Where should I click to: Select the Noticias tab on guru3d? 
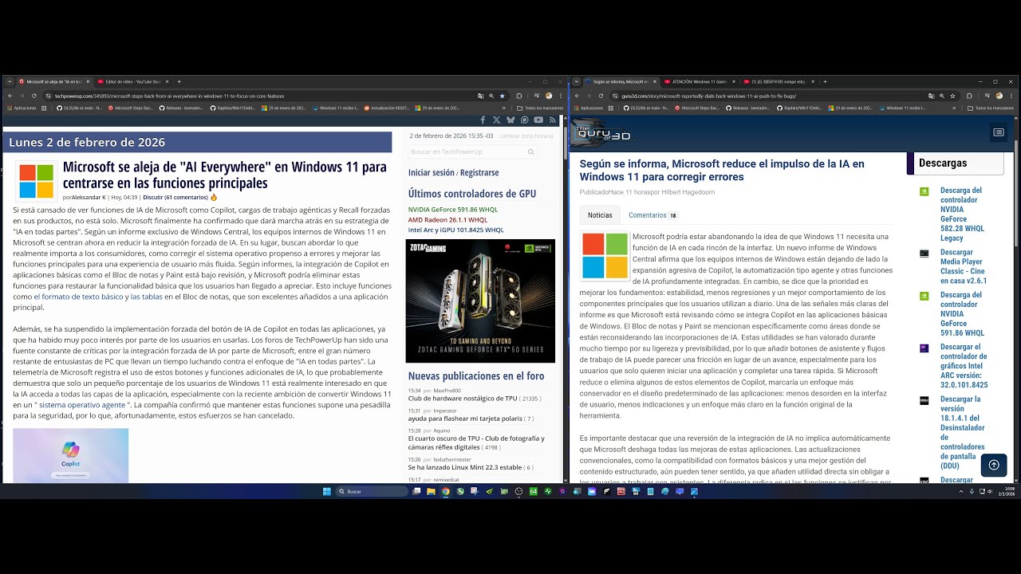600,215
